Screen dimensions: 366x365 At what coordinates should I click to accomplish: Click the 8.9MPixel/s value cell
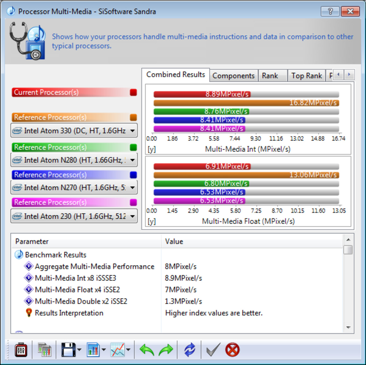click(x=183, y=278)
